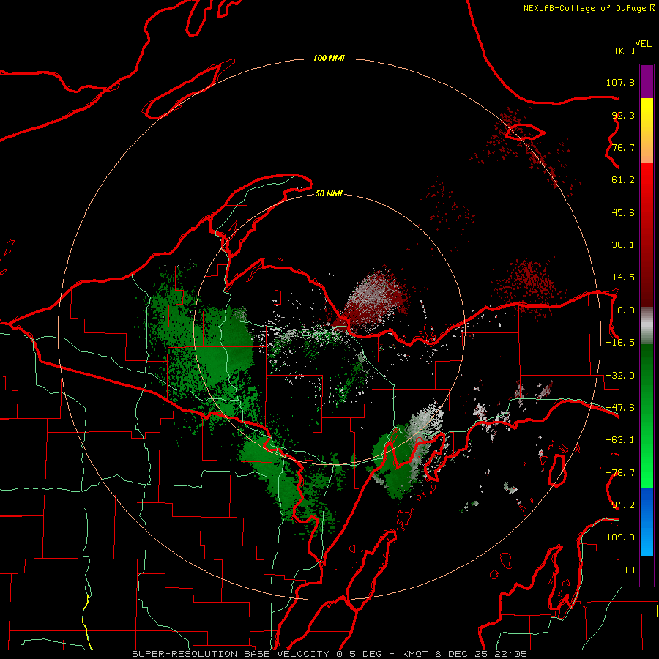Click the 92.3 velocity legend value
Screen dimensions: 659x659
pyautogui.click(x=623, y=115)
